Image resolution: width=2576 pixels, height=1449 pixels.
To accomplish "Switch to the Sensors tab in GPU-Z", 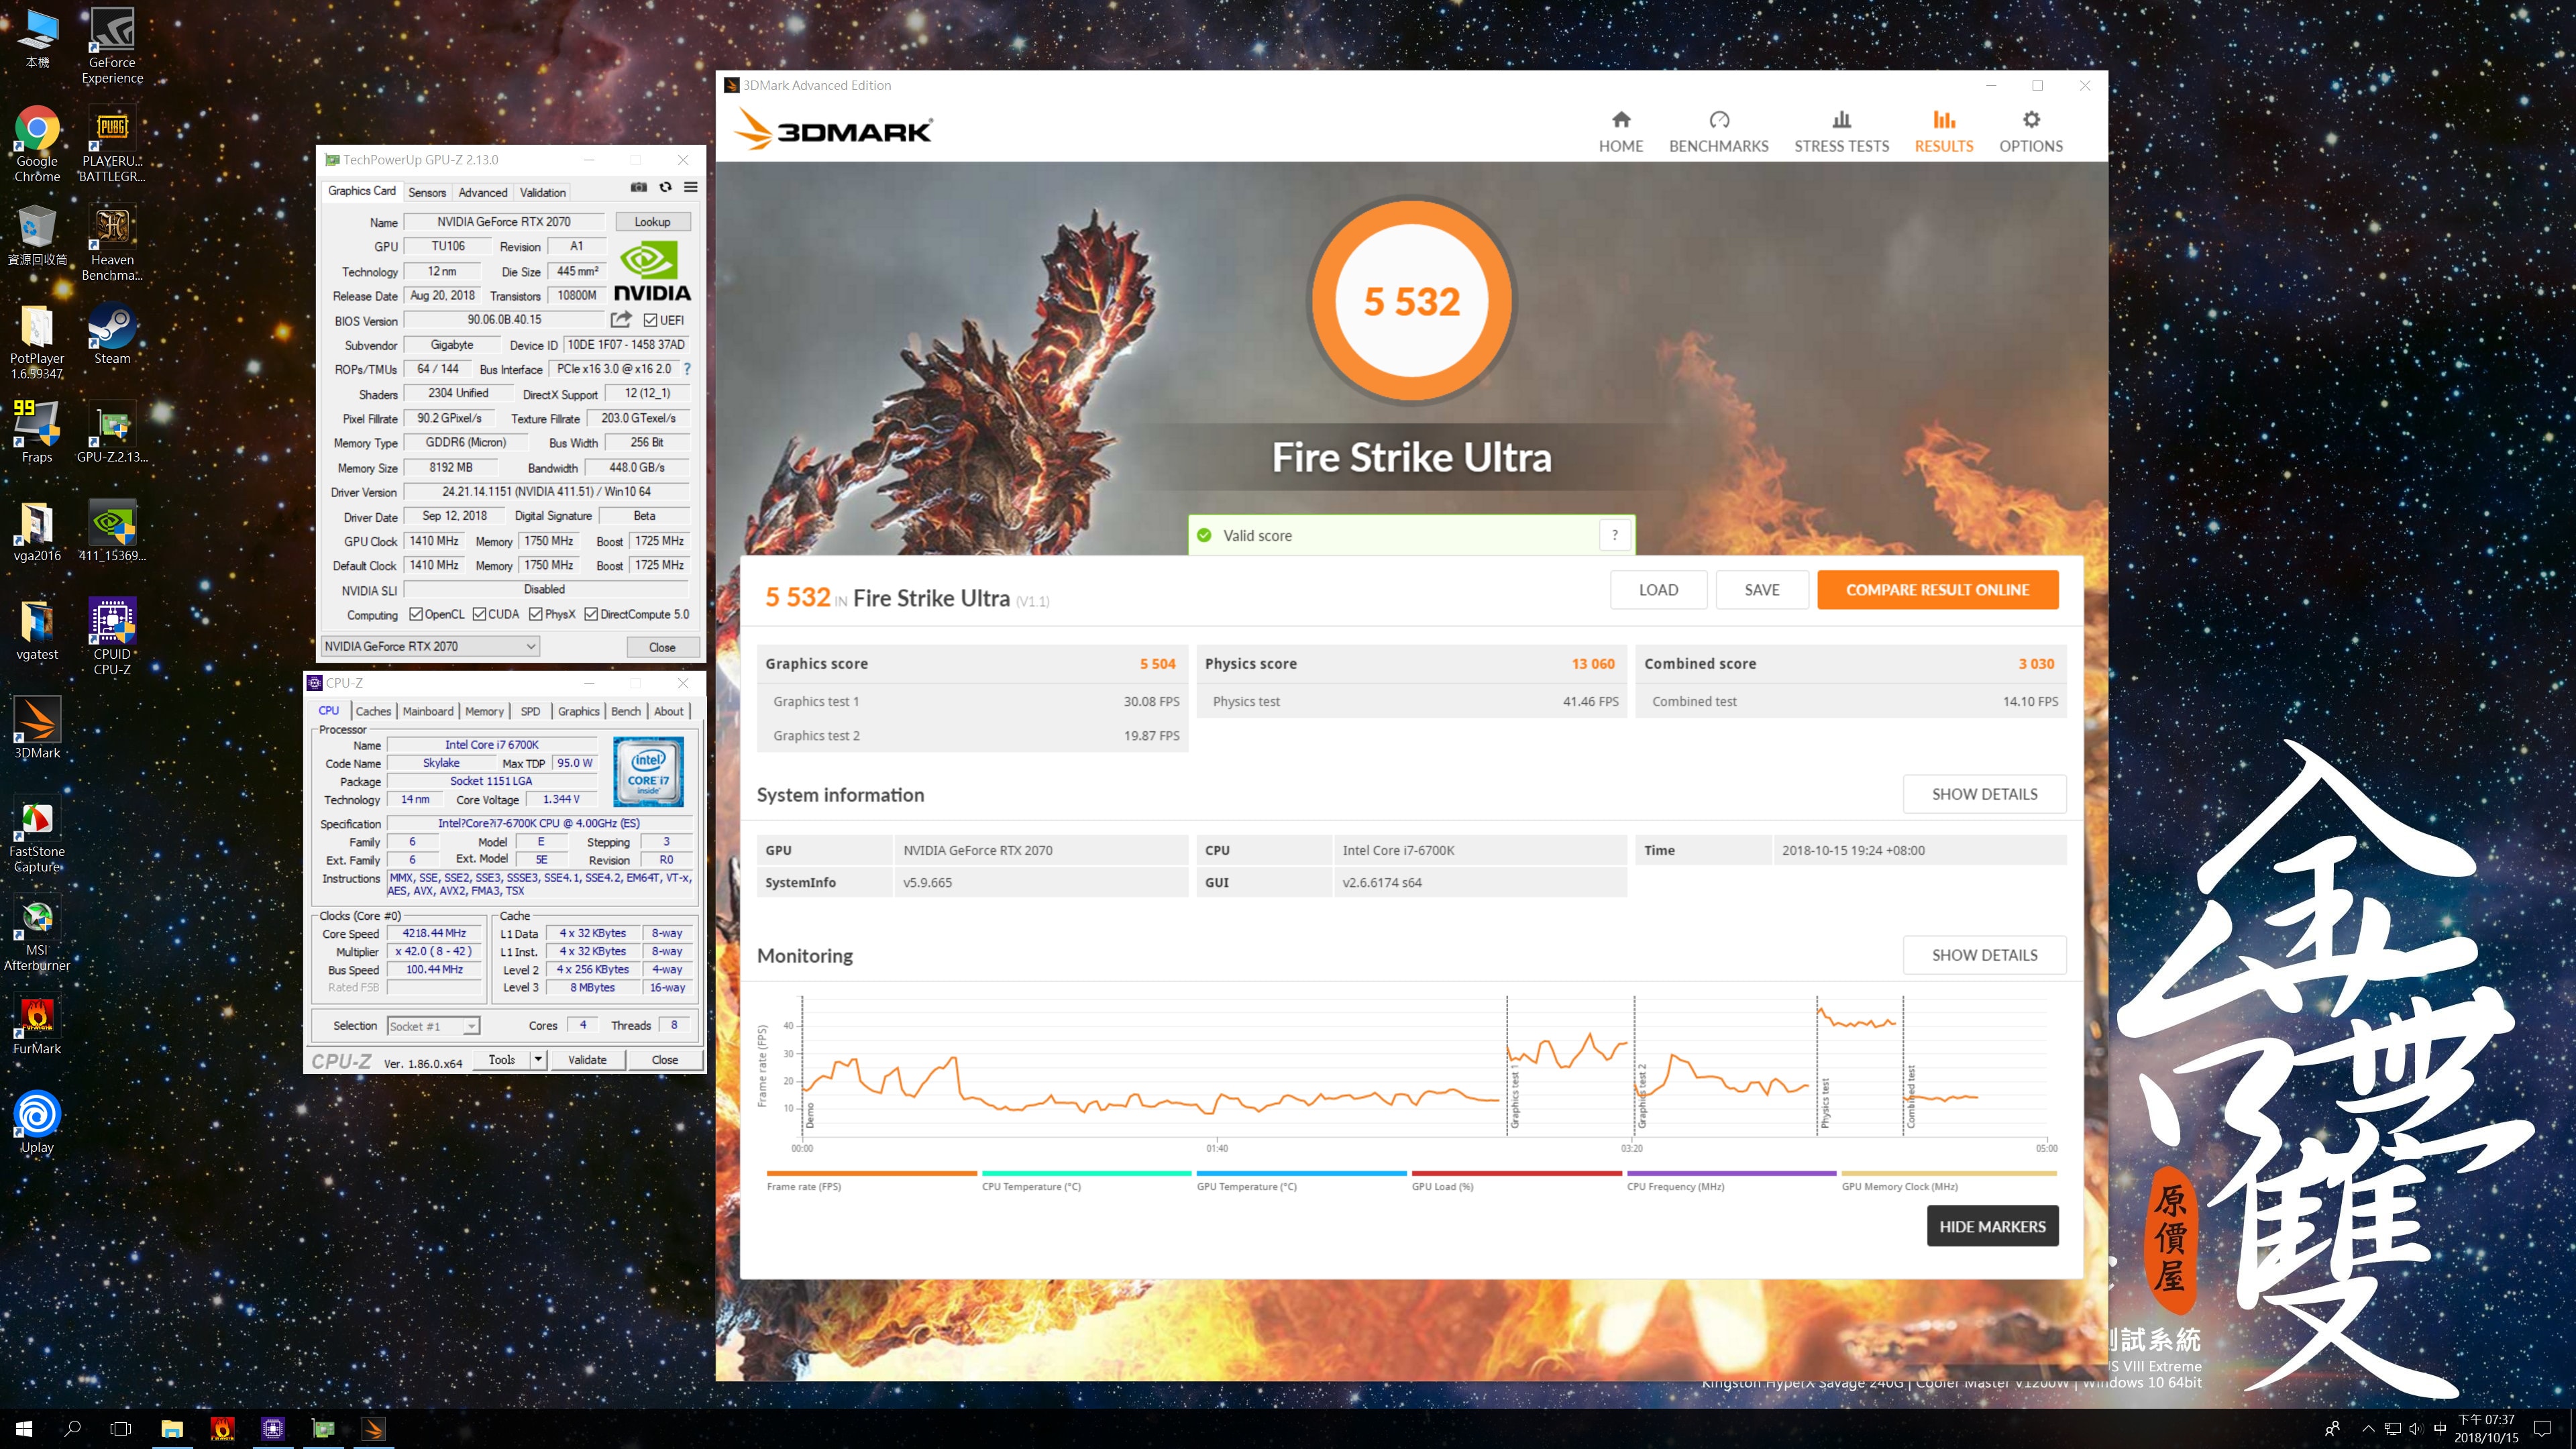I will (427, 192).
